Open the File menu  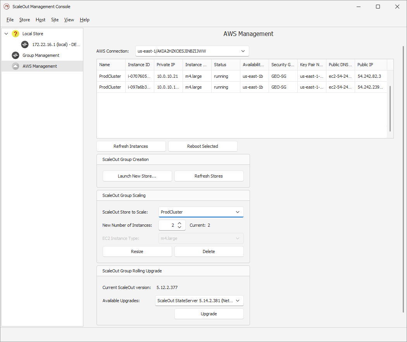pyautogui.click(x=10, y=20)
